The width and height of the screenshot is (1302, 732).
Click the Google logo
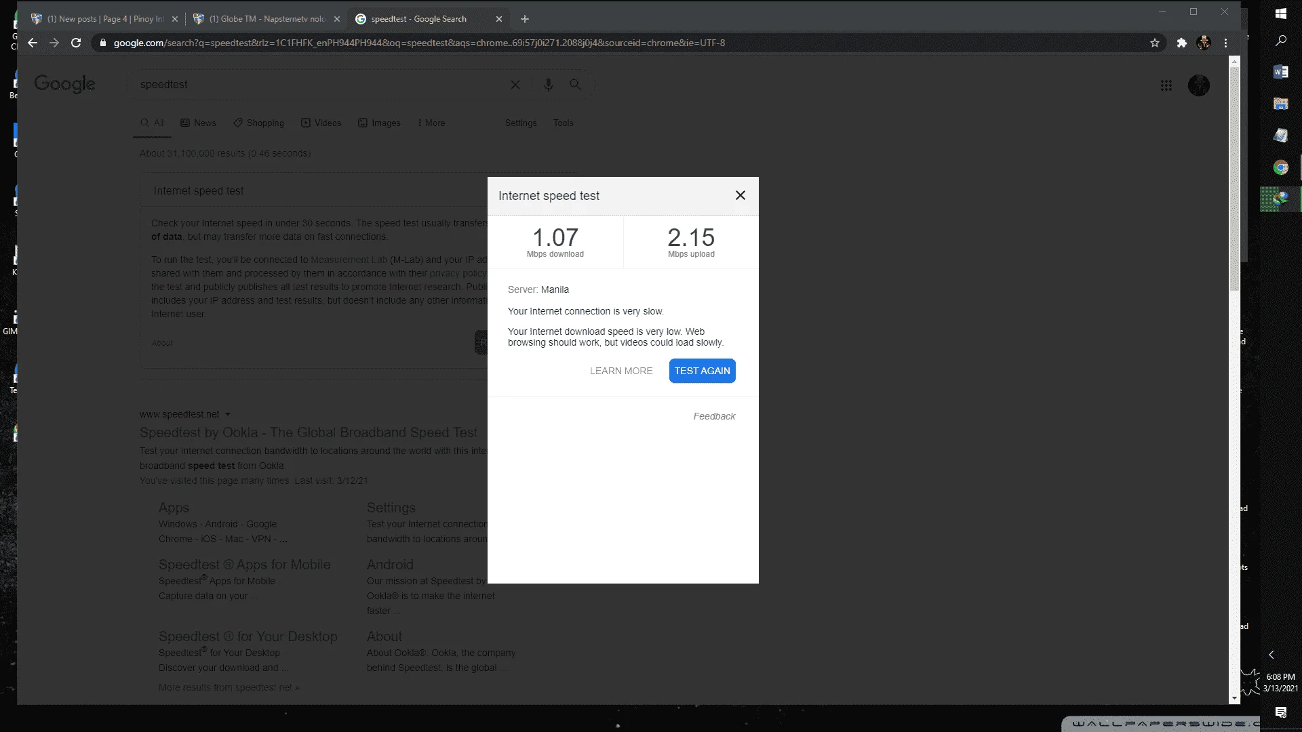[64, 84]
